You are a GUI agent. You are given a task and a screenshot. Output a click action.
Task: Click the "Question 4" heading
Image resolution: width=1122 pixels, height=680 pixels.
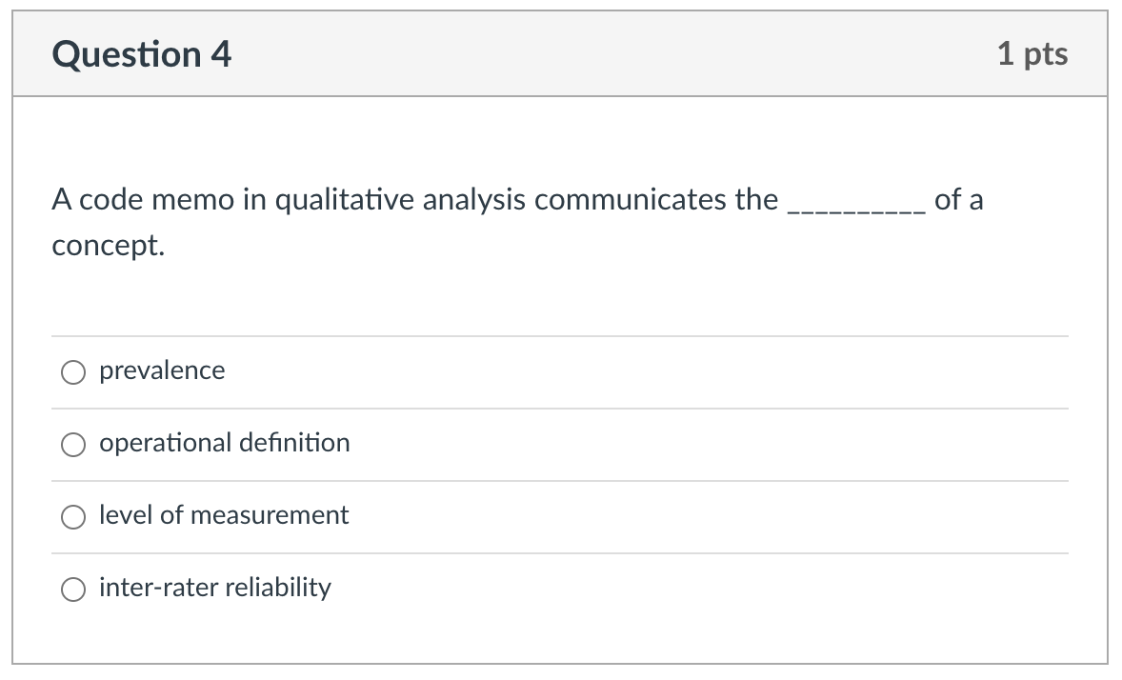click(x=142, y=54)
